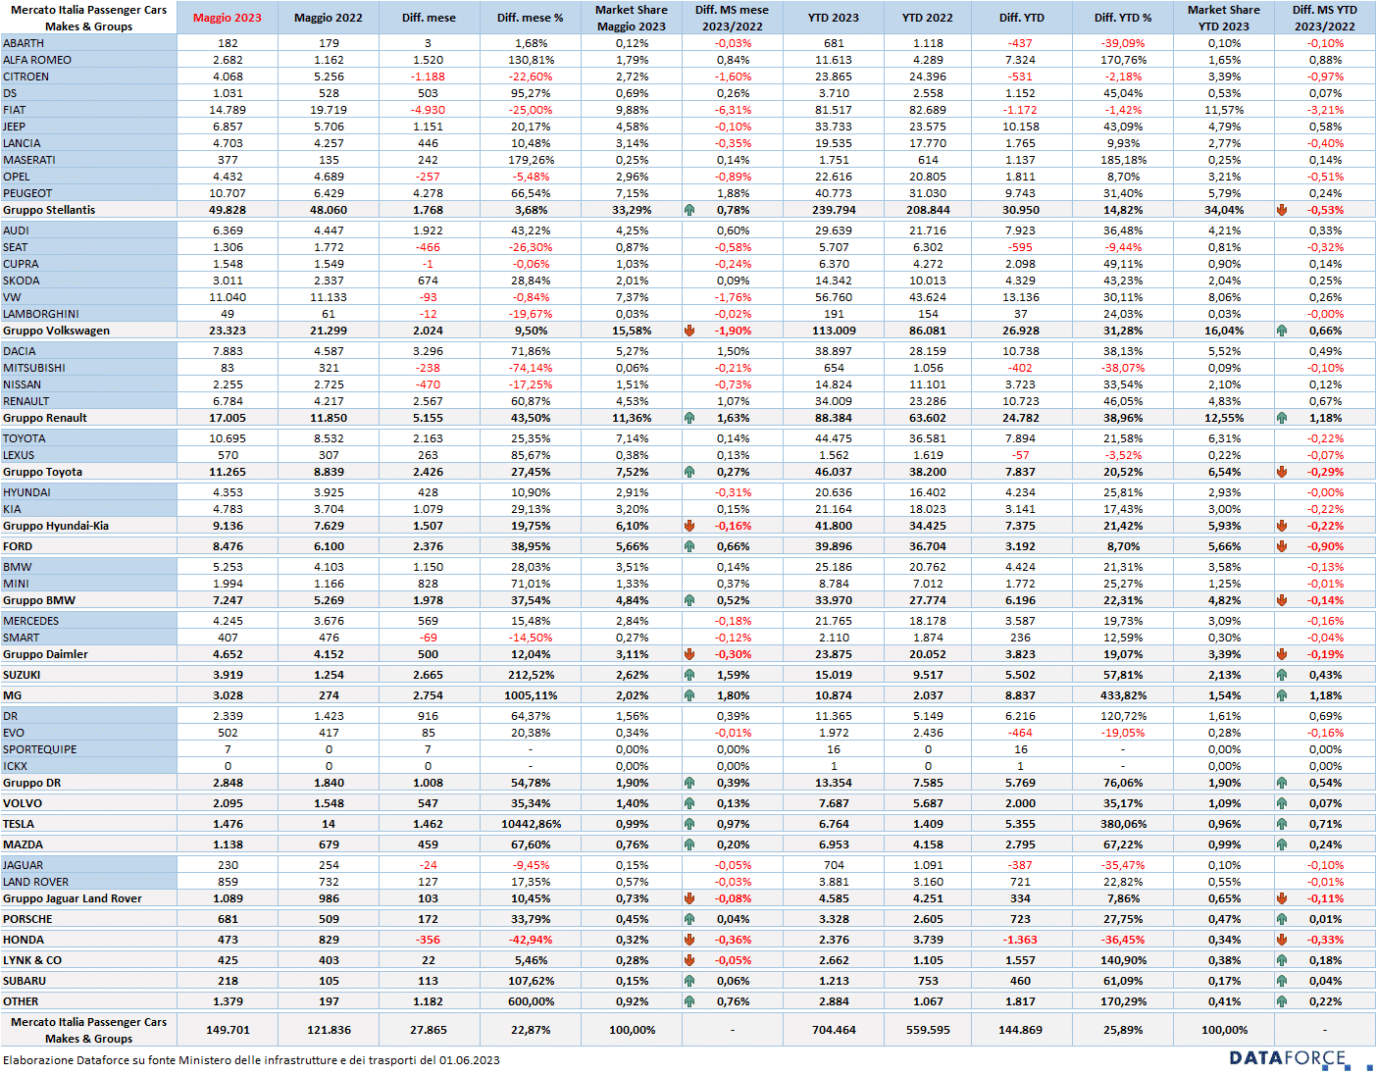Click Suzuki's 212,52% Diff. mese value
The image size is (1376, 1074).
[531, 675]
